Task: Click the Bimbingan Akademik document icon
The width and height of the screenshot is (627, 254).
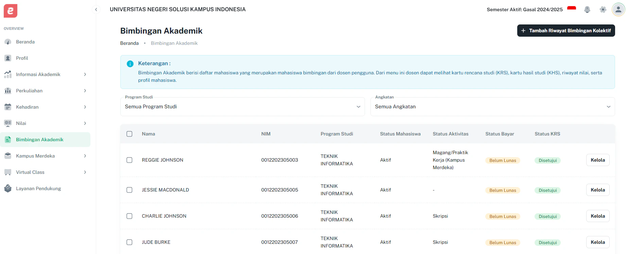Action: pos(8,140)
